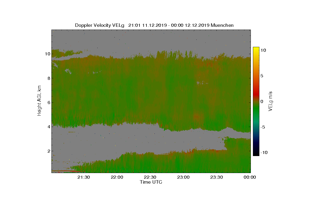Screen dimensions: 310x206
Task: Click the height tick label 6
Action: (48, 102)
